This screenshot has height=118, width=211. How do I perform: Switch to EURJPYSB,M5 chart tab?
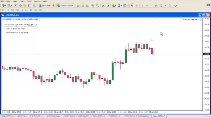pos(69,116)
